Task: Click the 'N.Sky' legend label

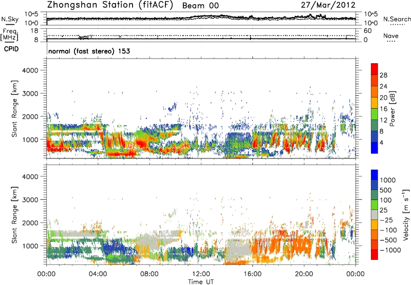Action: click(10, 19)
